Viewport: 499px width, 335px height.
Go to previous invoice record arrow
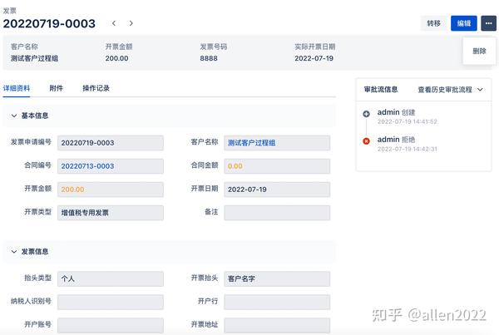tap(114, 23)
